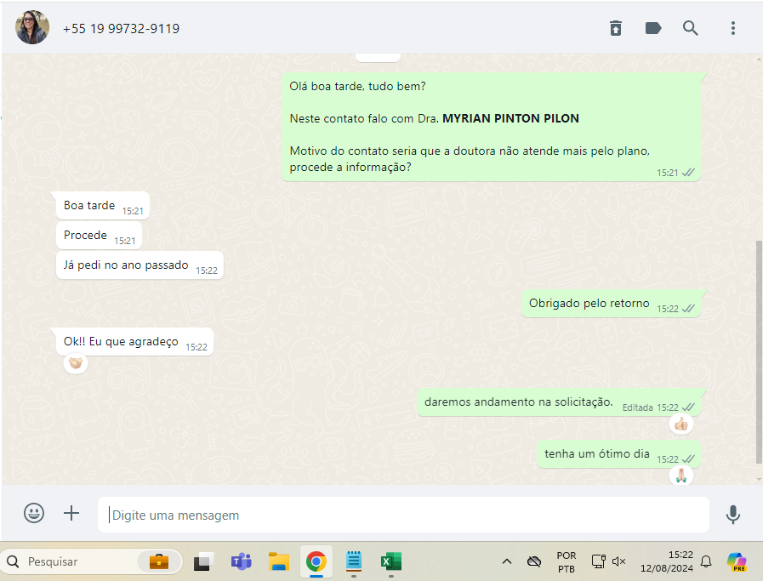The width and height of the screenshot is (763, 581).
Task: Open the three-dot chat menu
Action: point(732,28)
